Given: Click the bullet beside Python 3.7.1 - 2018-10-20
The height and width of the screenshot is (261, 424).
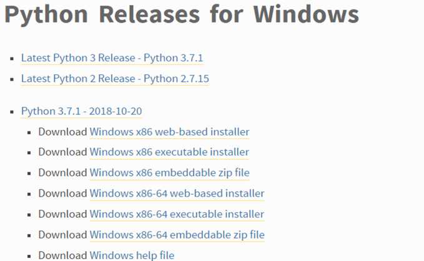Looking at the screenshot, I should click(12, 112).
